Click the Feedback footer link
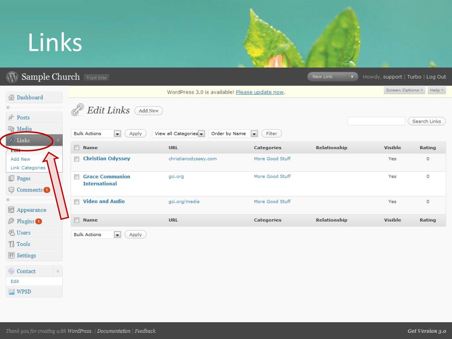Viewport: 452px width, 339px height. coord(145,331)
